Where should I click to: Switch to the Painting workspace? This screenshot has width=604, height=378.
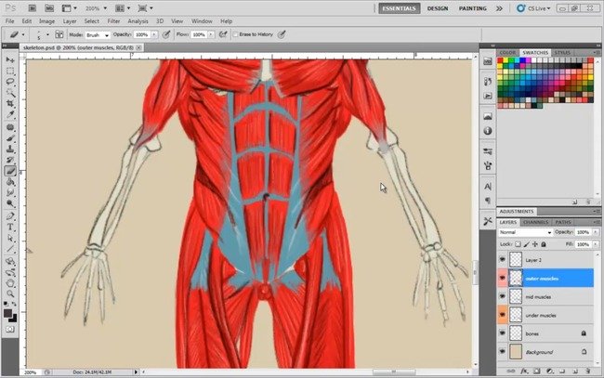[x=472, y=8]
